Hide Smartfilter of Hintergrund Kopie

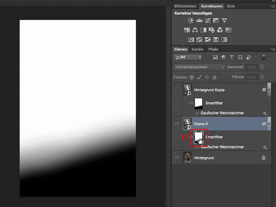point(191,103)
